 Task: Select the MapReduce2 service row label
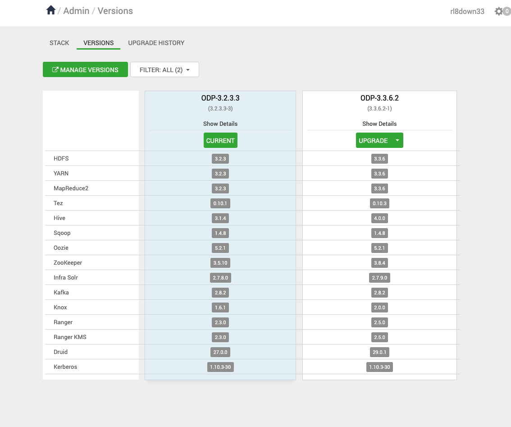pyautogui.click(x=71, y=188)
